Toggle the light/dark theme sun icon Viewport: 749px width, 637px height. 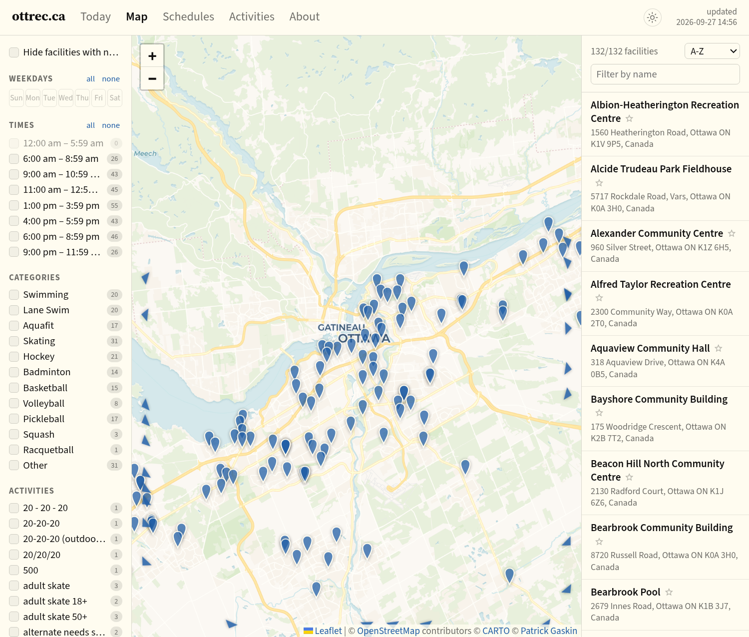652,17
